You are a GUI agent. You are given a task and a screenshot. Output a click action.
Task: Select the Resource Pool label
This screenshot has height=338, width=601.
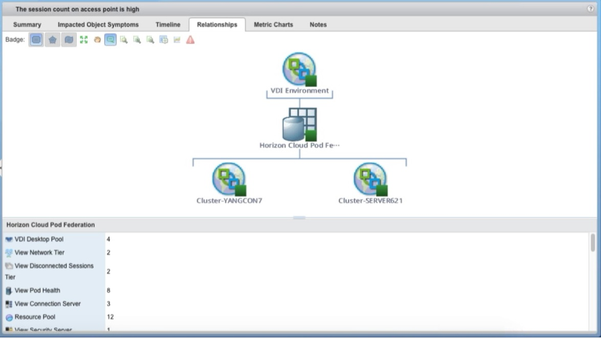coord(35,317)
